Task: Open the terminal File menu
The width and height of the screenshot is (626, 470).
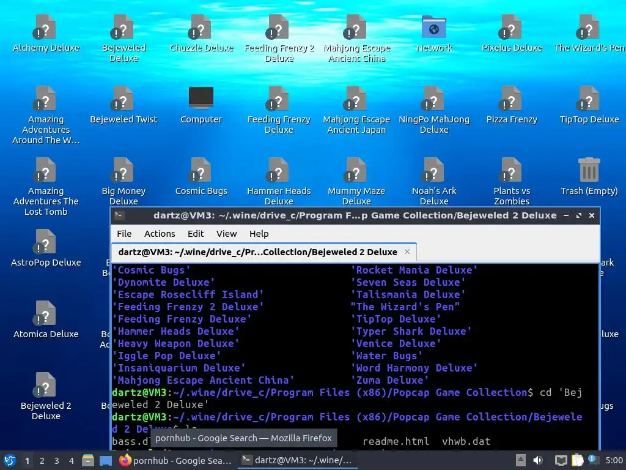Action: (124, 233)
